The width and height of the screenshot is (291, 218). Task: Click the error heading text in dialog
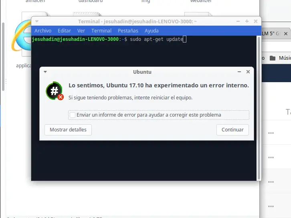(159, 85)
